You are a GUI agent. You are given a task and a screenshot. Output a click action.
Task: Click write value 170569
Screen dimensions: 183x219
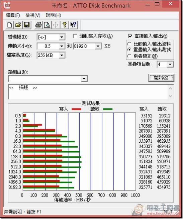pyautogui.click(x=146, y=126)
